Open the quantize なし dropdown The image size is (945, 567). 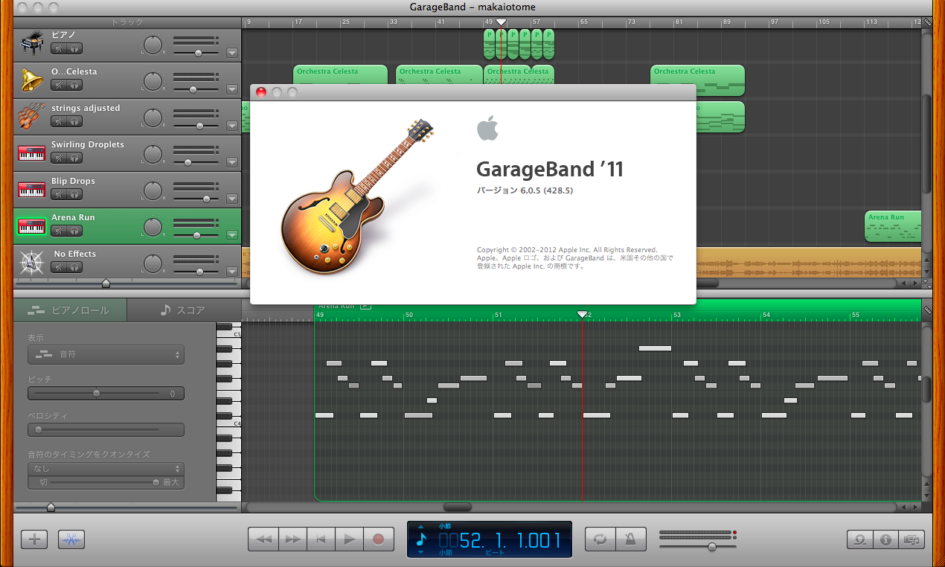coord(106,469)
